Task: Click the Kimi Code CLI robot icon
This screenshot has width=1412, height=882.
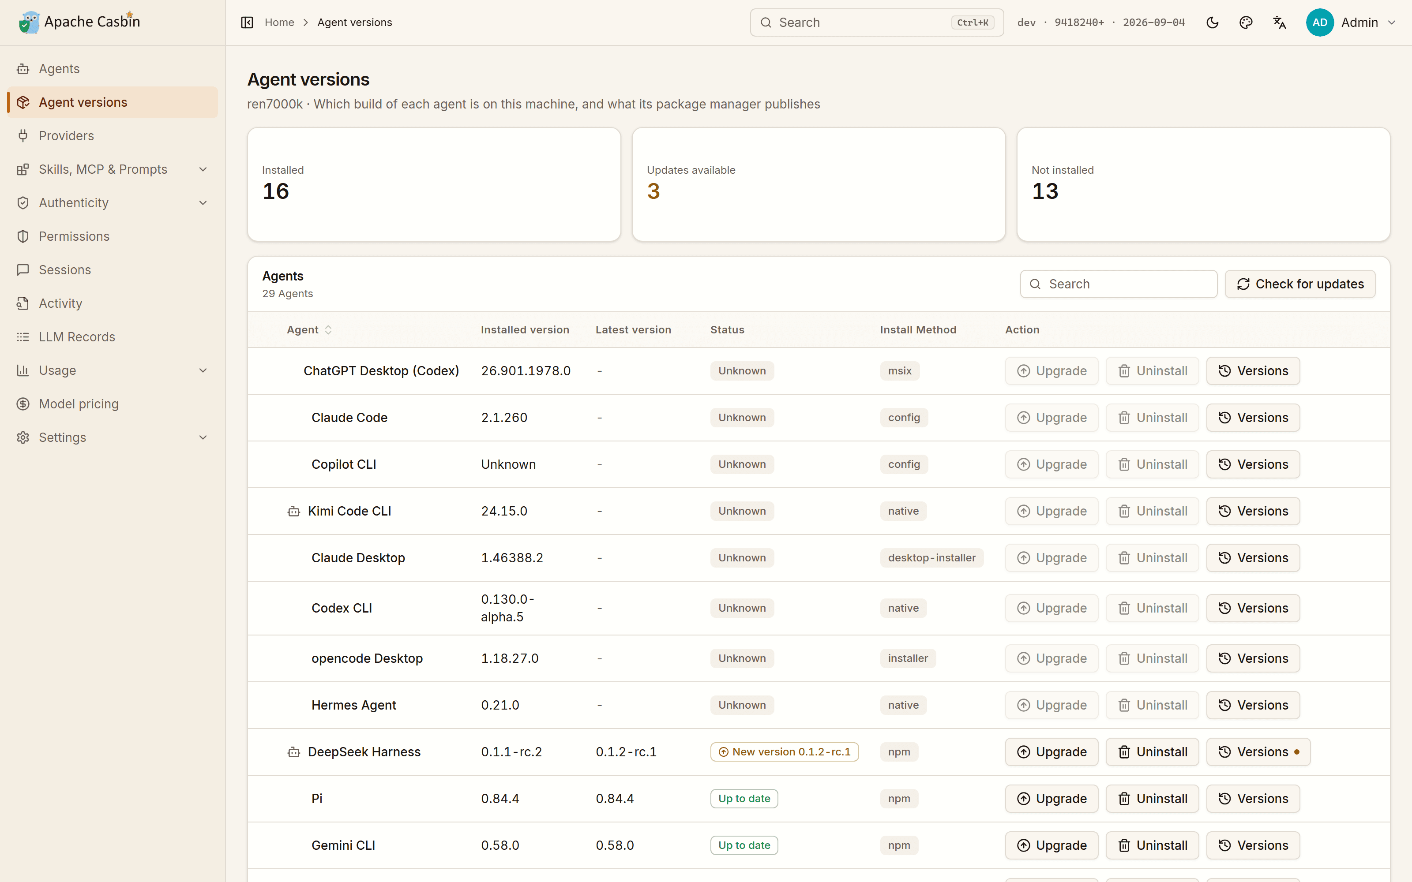Action: point(293,512)
